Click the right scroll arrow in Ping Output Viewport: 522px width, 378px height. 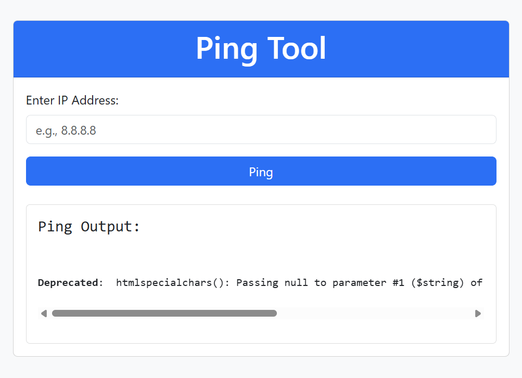tap(478, 314)
